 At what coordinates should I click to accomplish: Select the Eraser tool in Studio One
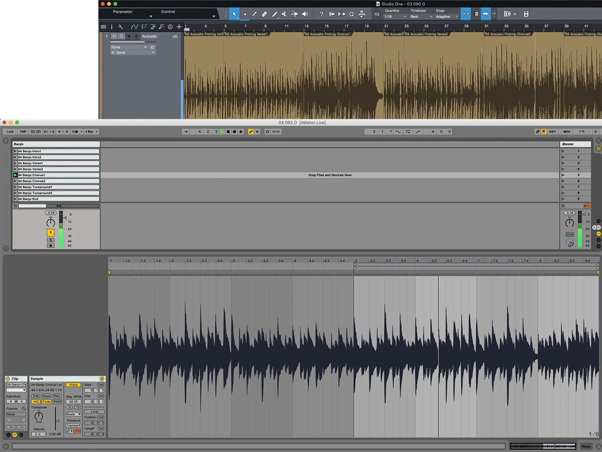pyautogui.click(x=264, y=14)
